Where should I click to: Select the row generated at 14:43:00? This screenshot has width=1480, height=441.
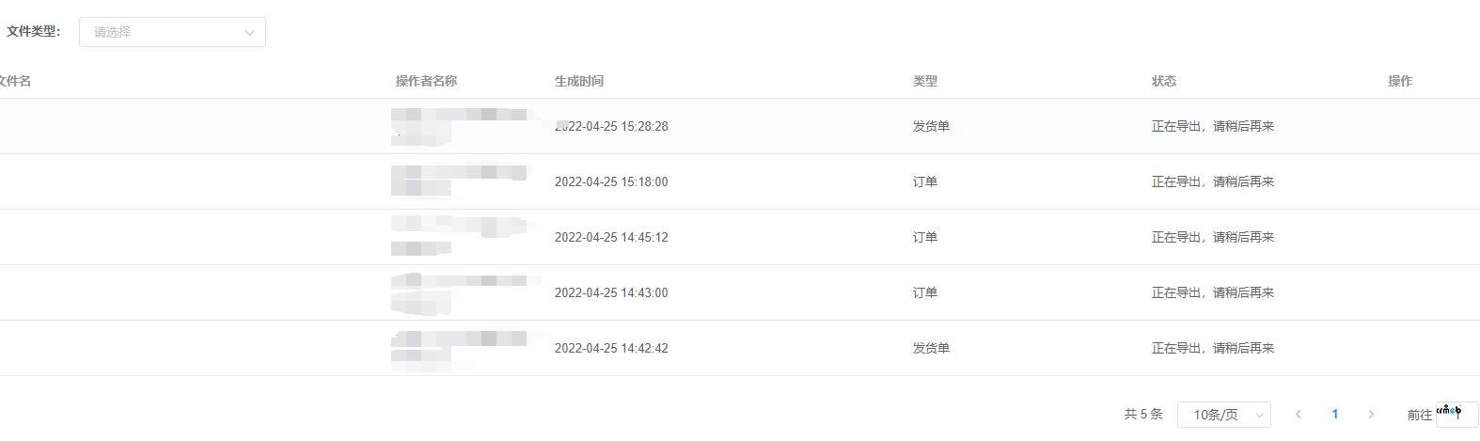[611, 292]
